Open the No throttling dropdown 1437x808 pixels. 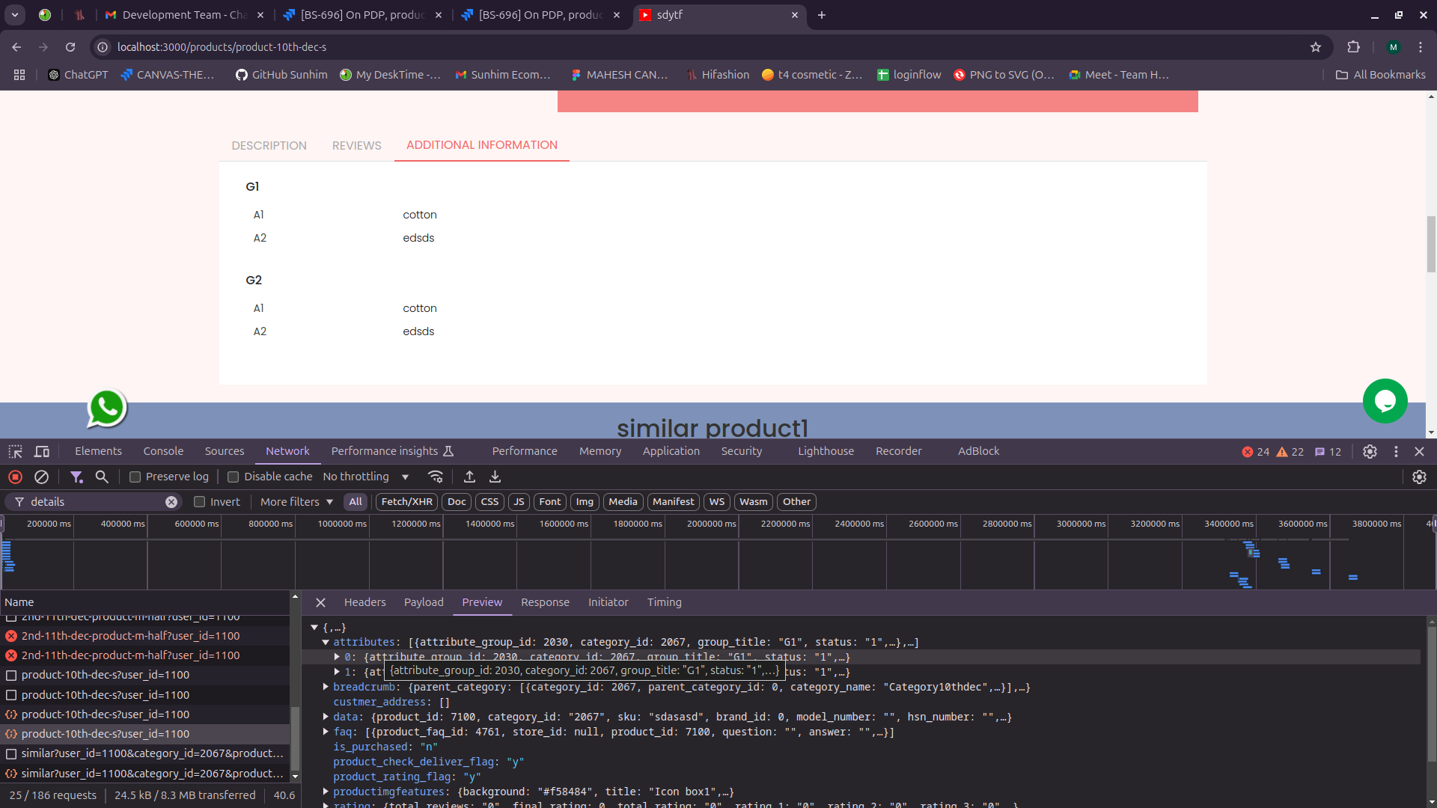point(366,477)
